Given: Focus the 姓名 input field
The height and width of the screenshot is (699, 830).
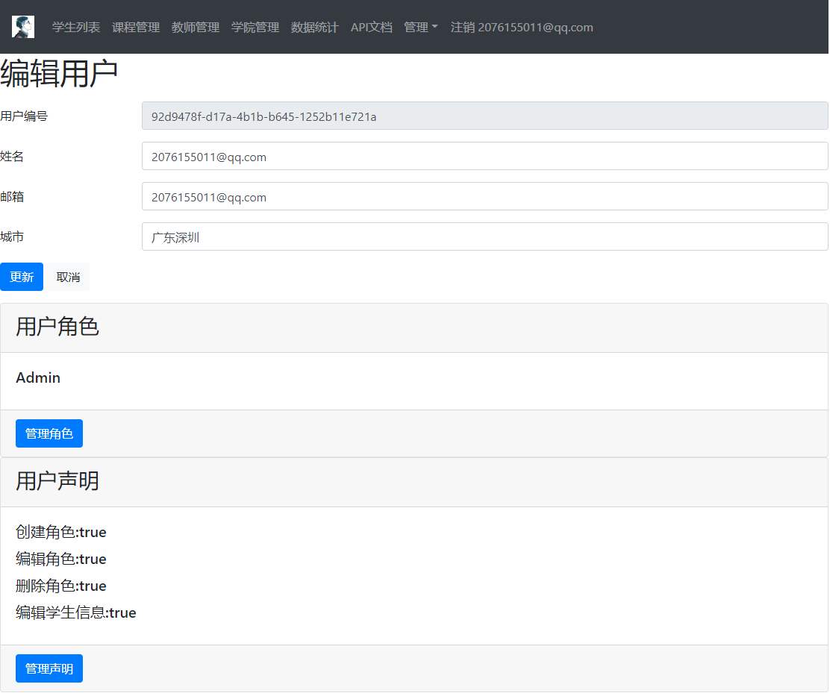Looking at the screenshot, I should tap(485, 156).
